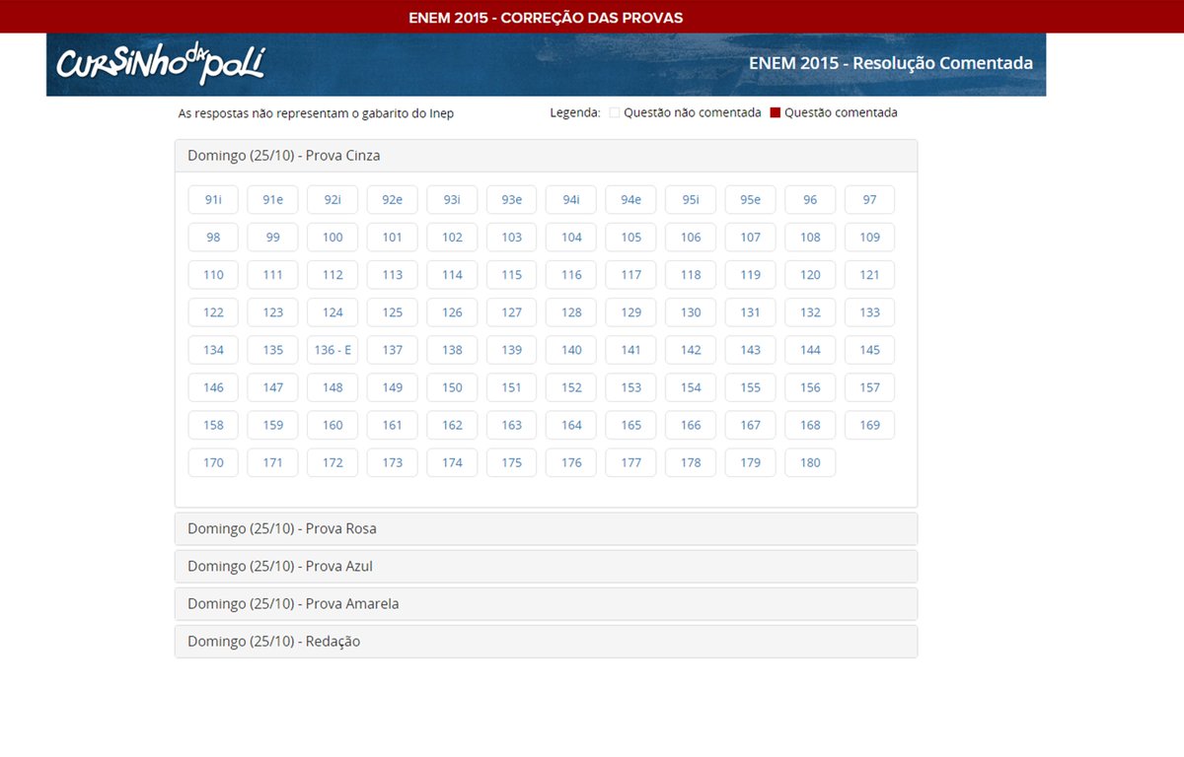This screenshot has height=757, width=1184.
Task: Open question 95i
Action: 691,199
